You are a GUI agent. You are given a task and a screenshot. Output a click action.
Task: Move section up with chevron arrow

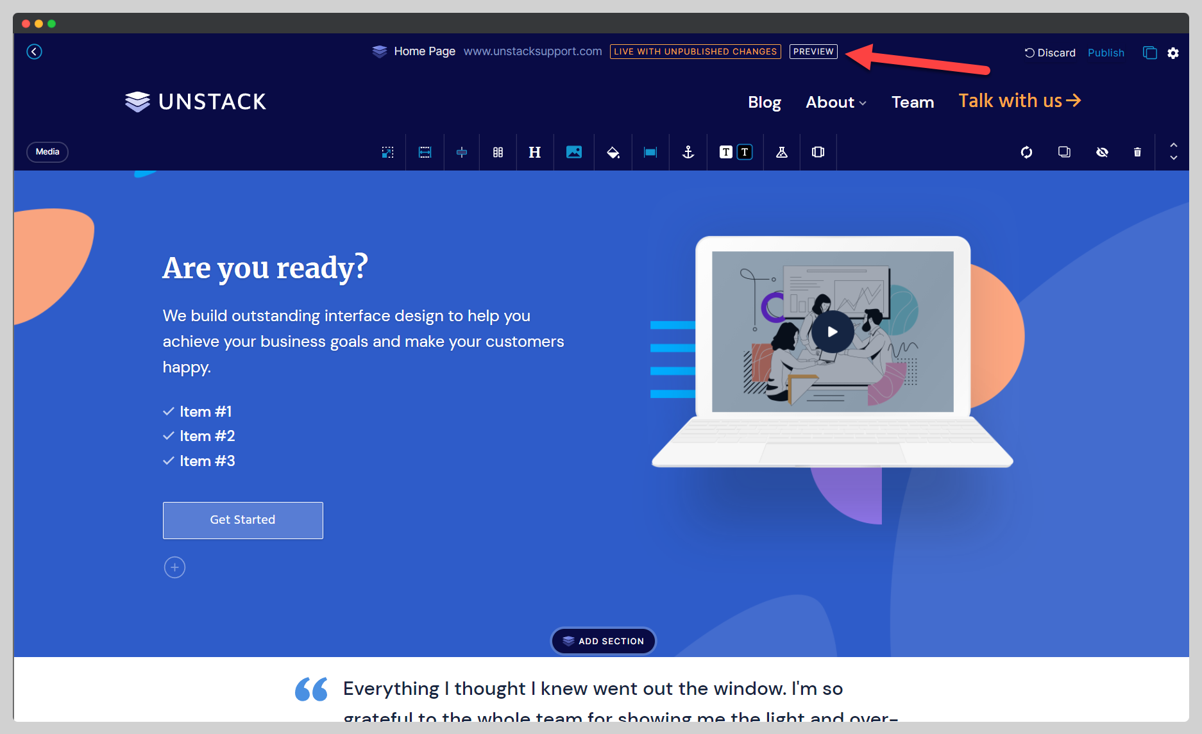pos(1173,146)
